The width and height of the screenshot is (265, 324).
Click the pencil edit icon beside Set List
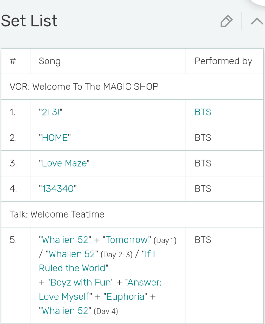pyautogui.click(x=226, y=22)
